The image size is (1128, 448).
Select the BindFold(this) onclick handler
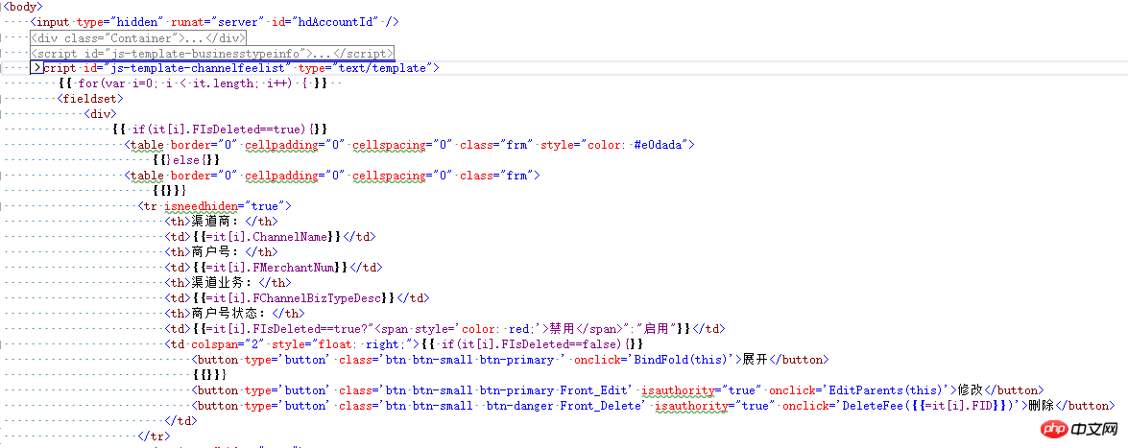pos(686,359)
